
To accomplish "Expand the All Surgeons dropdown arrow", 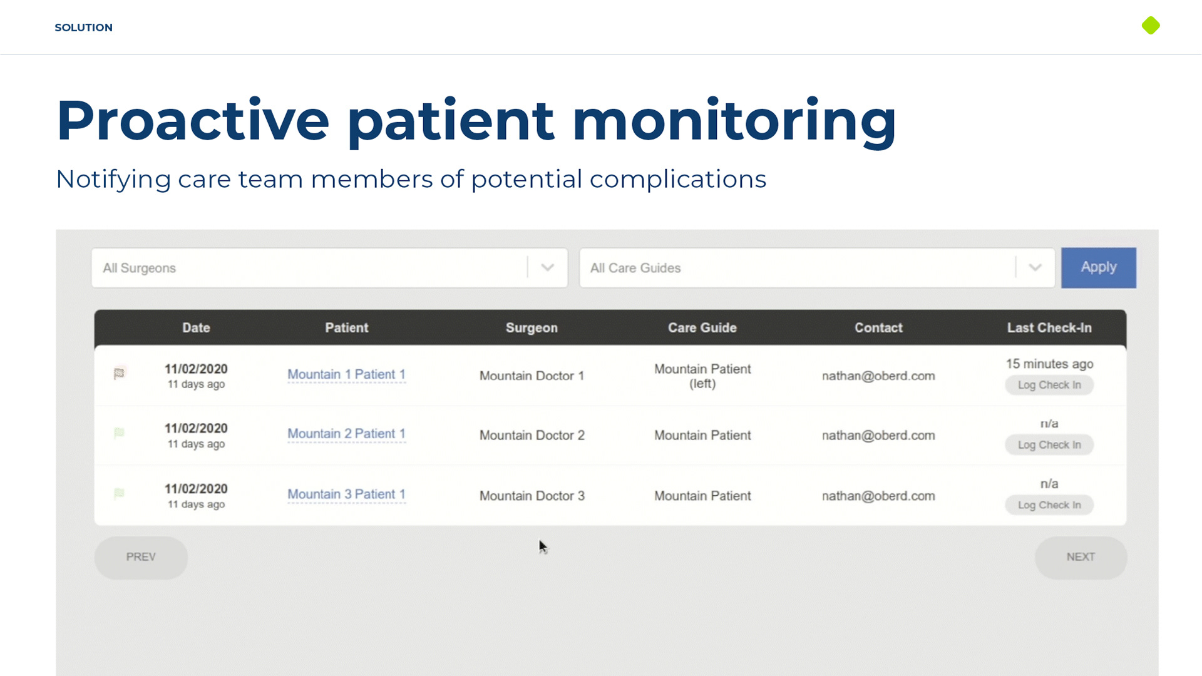I will [548, 268].
